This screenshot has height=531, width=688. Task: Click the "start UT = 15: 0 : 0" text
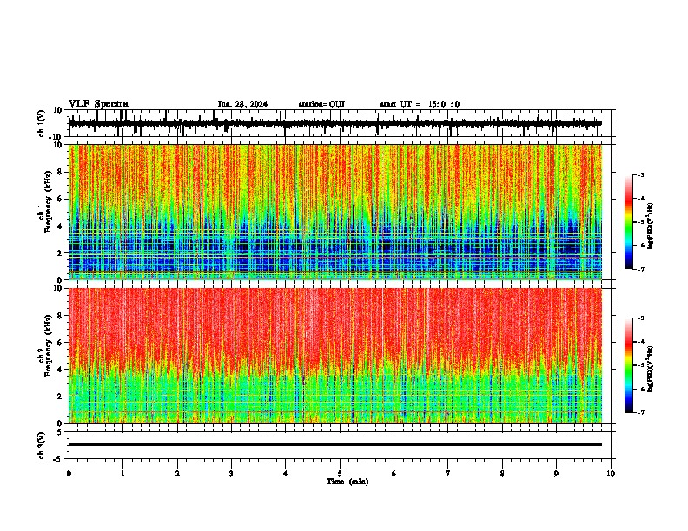(x=420, y=104)
